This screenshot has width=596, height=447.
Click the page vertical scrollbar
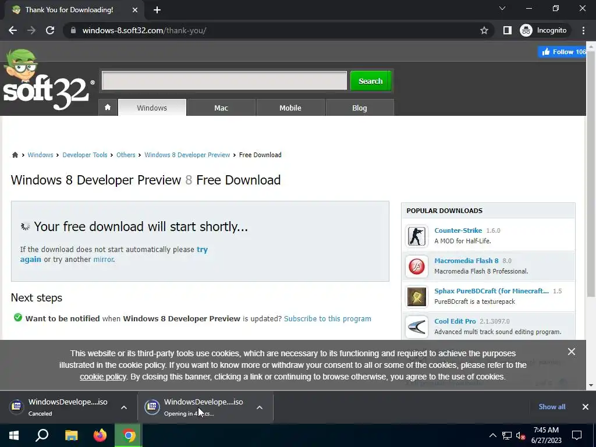tap(591, 173)
